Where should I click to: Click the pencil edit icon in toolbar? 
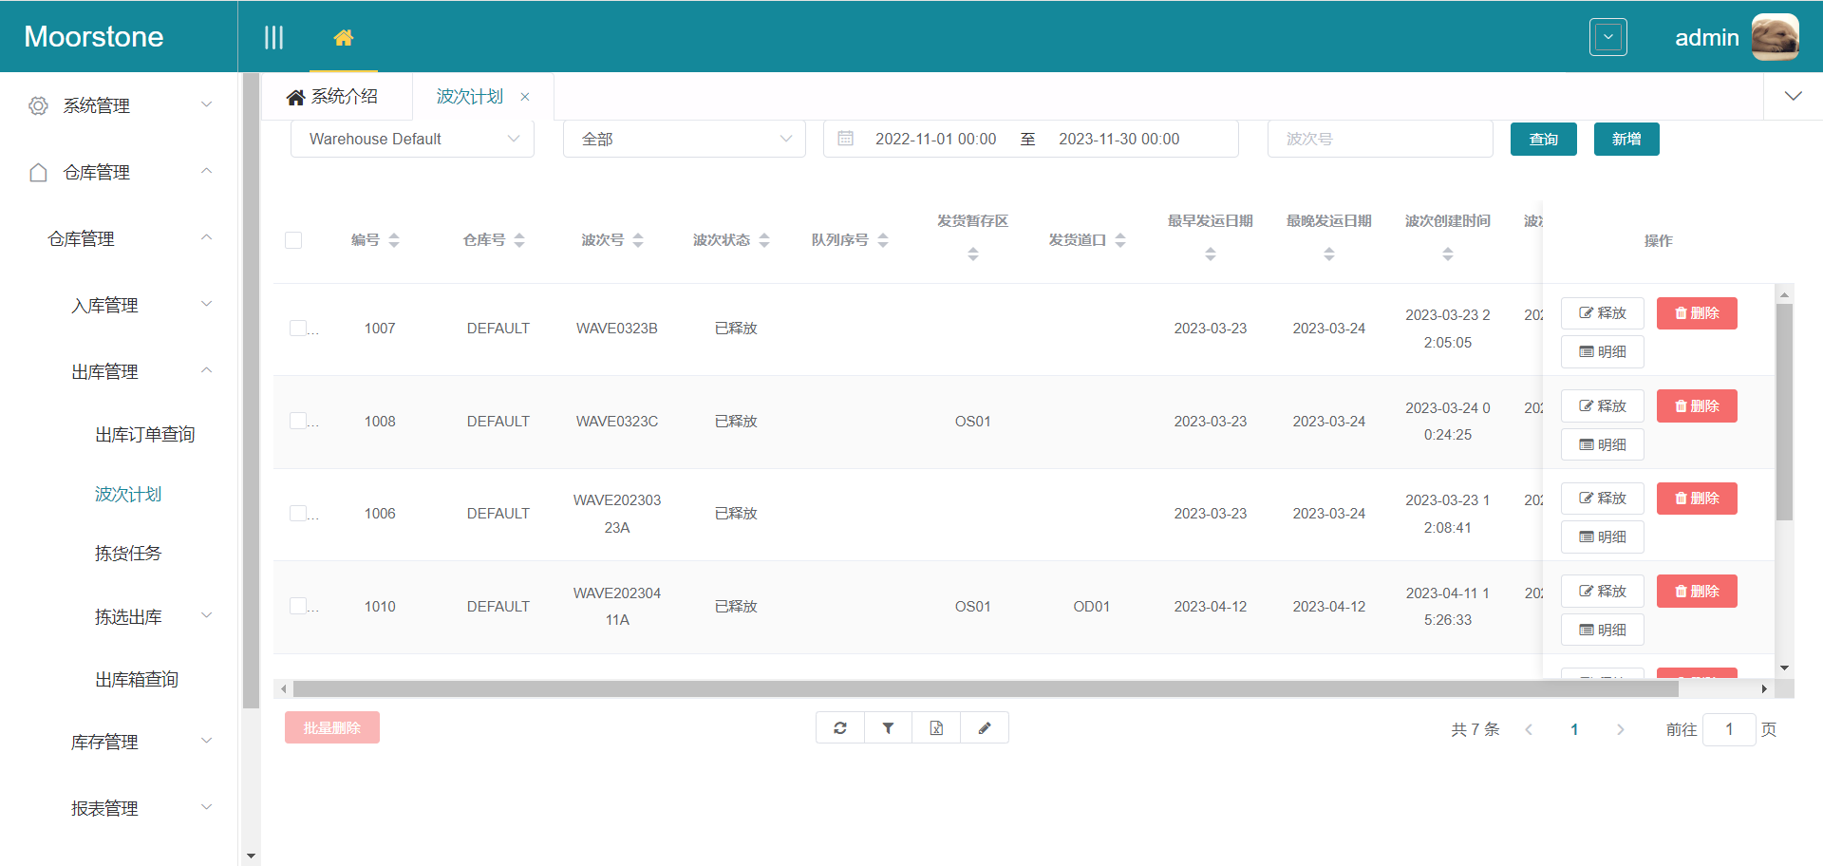coord(985,728)
